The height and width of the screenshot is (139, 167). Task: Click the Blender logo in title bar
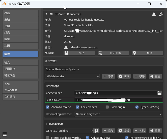tap(4, 4)
